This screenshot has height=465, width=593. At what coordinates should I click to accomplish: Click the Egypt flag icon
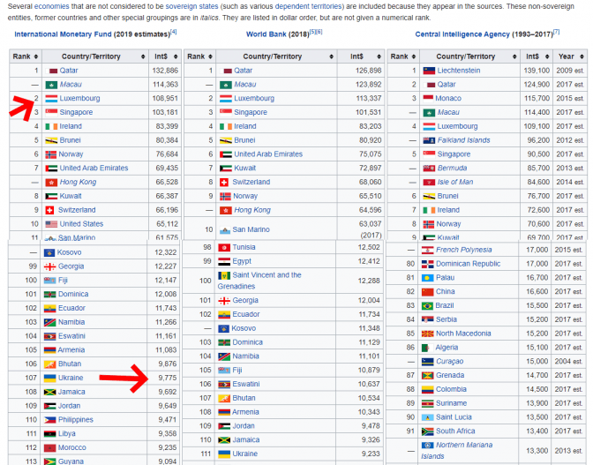coord(225,261)
